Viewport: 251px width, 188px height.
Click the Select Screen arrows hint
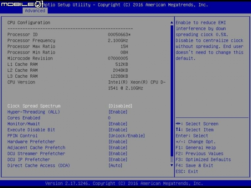point(197,124)
